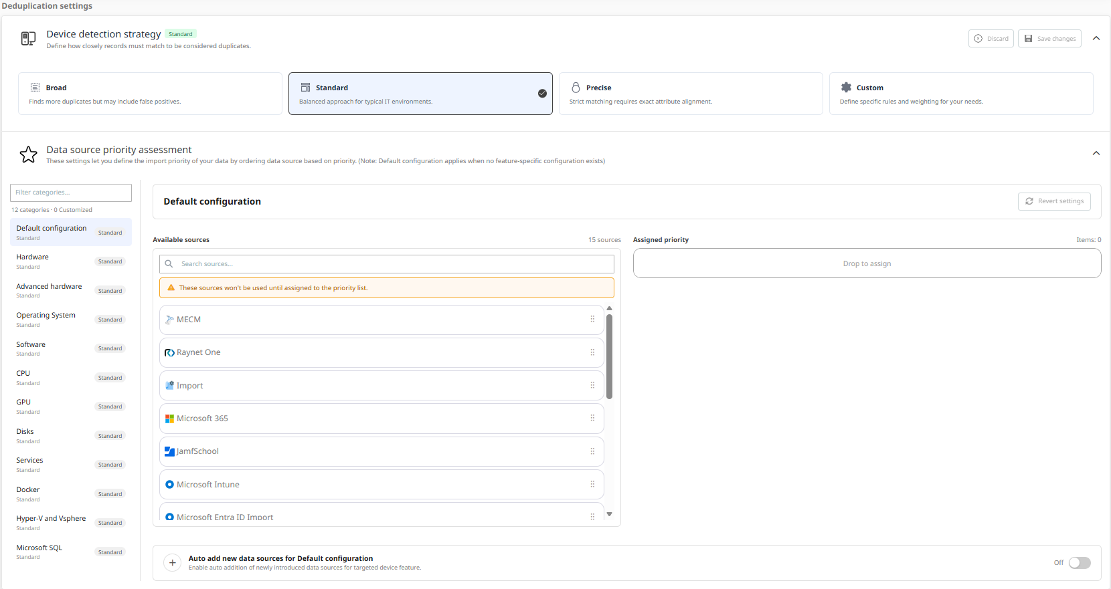
Task: Grab the Raynet One drag handle
Action: pyautogui.click(x=592, y=352)
